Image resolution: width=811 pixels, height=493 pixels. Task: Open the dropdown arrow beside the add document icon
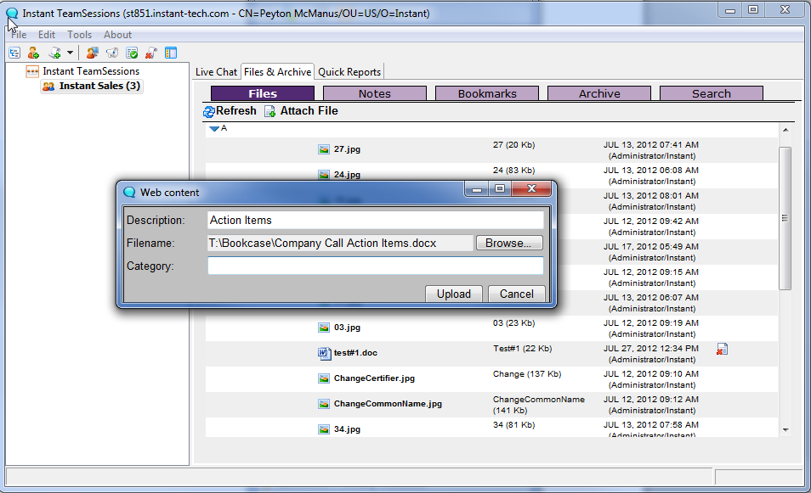pos(70,53)
